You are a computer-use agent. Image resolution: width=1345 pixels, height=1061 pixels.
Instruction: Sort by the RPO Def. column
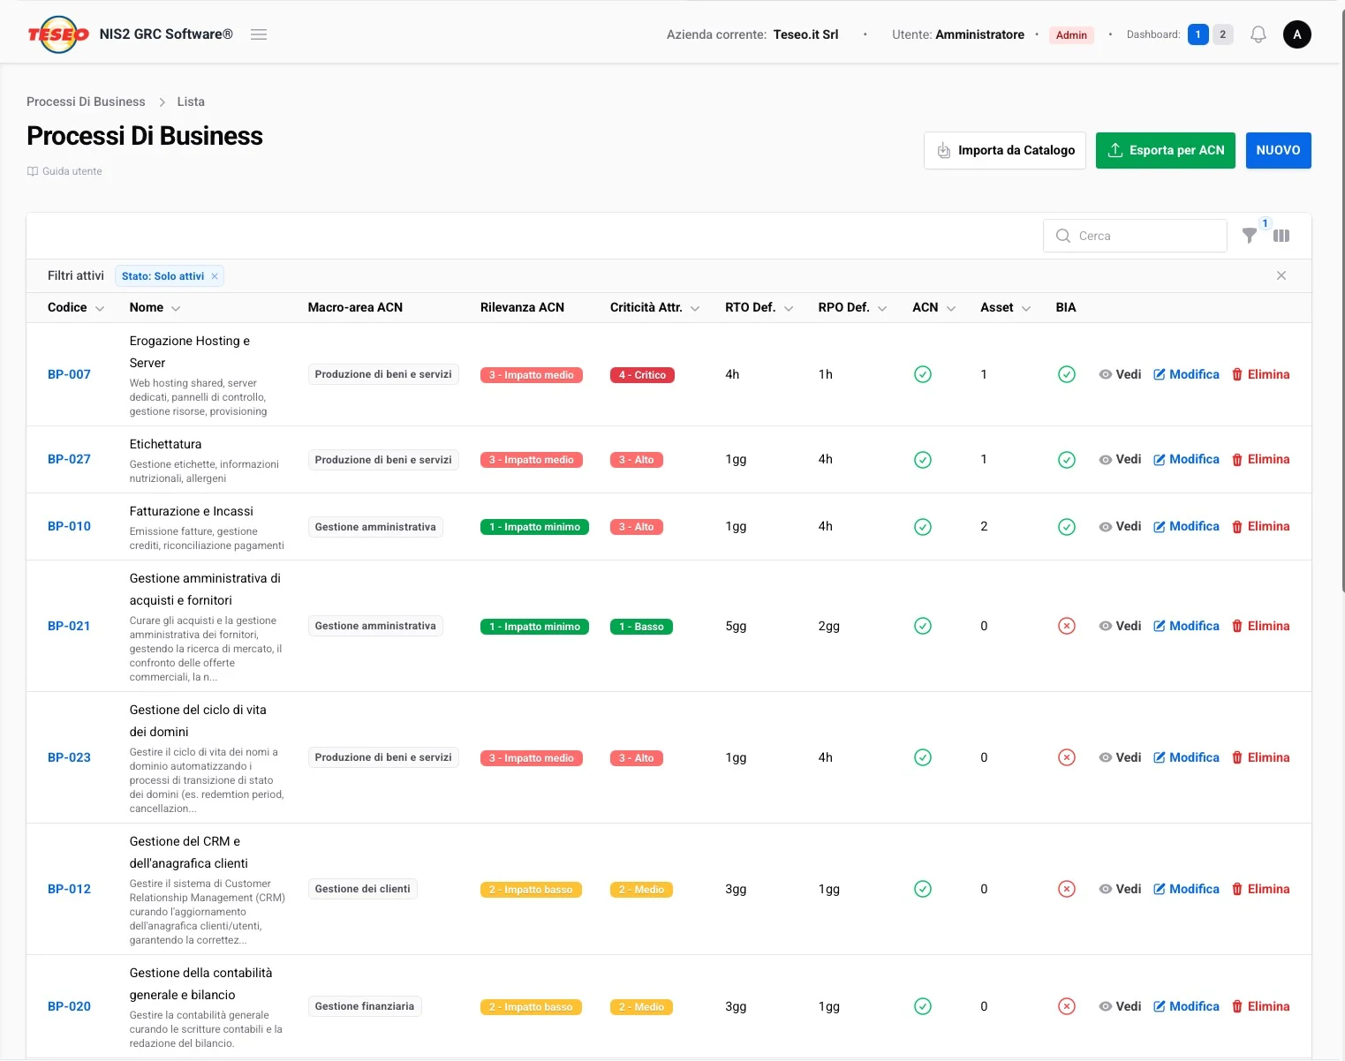[x=852, y=307]
